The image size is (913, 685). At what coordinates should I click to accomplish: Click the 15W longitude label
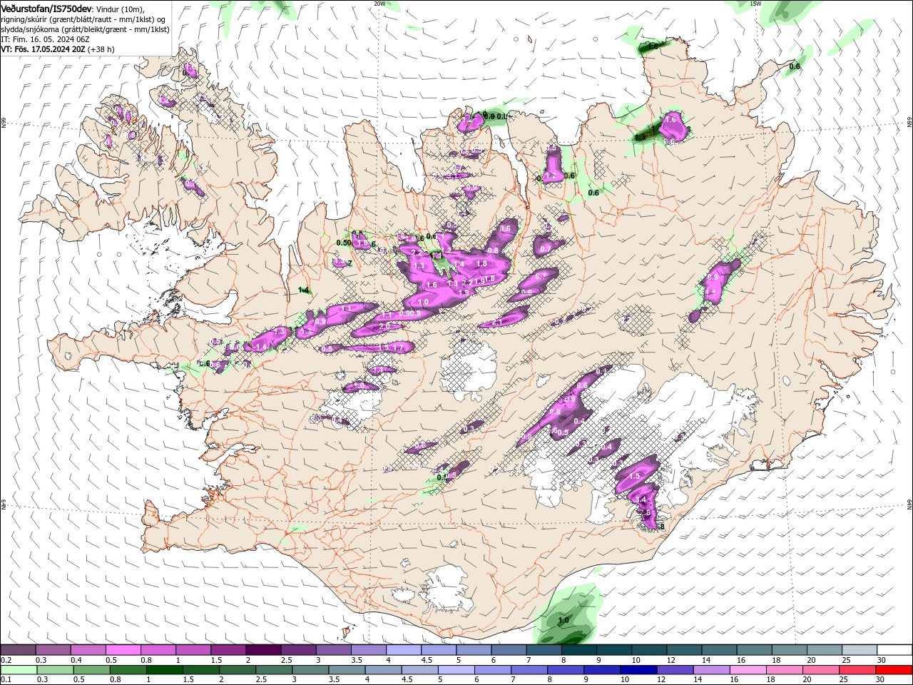coord(755,4)
